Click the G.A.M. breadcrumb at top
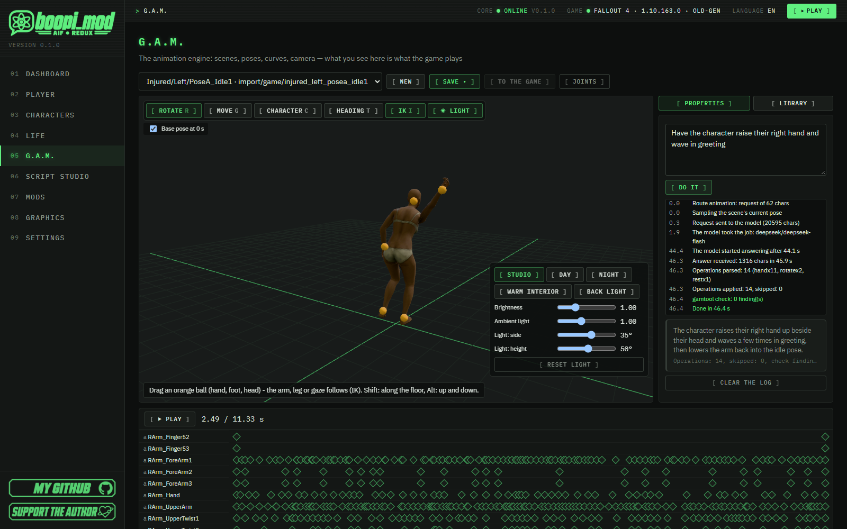This screenshot has width=847, height=529. [155, 11]
